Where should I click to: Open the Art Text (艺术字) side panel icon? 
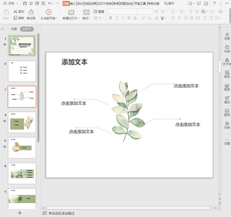[x=227, y=61]
